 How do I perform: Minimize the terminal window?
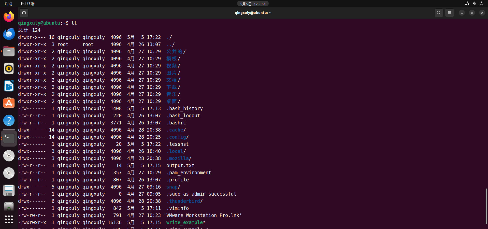click(x=462, y=13)
